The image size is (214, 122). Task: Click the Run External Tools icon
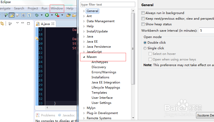point(57,15)
